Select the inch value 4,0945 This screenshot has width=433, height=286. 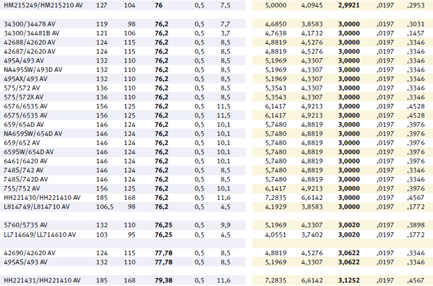[x=312, y=5]
